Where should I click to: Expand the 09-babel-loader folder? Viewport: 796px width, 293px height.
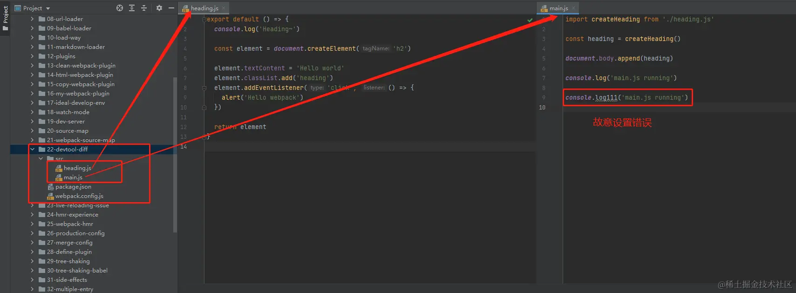[32, 28]
